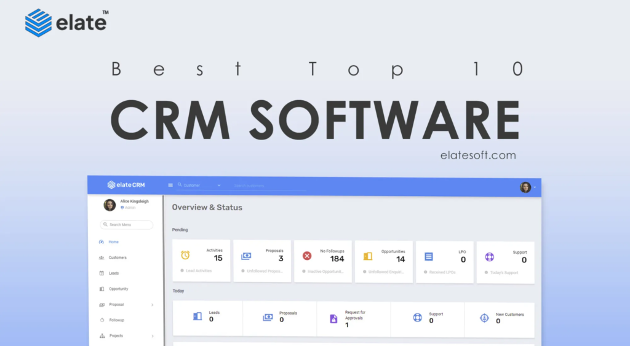
Task: Click the Request for Approvals label
Action: (x=355, y=315)
